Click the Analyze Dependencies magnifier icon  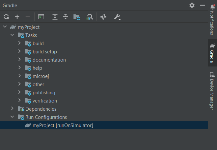click(x=90, y=17)
